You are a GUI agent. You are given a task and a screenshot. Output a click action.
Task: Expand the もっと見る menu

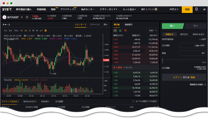pos(129,9)
